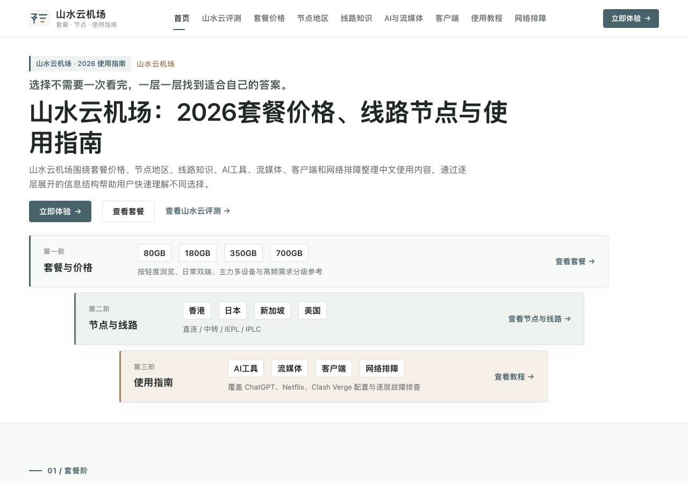Click the 套餐与价格 card title

point(68,268)
